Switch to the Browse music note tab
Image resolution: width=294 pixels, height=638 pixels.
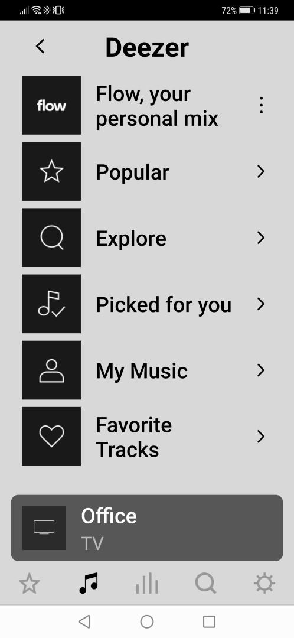point(88,584)
